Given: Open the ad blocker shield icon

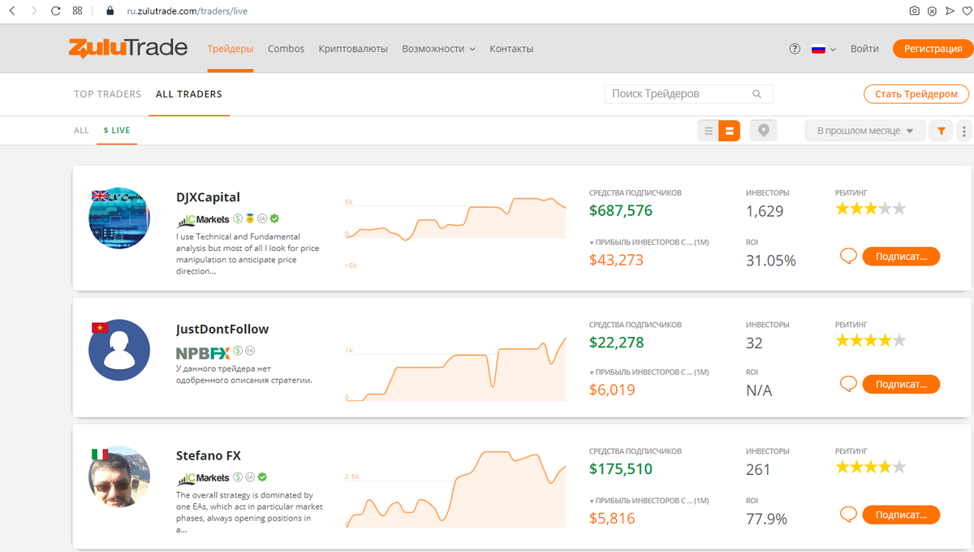Looking at the screenshot, I should click(932, 11).
